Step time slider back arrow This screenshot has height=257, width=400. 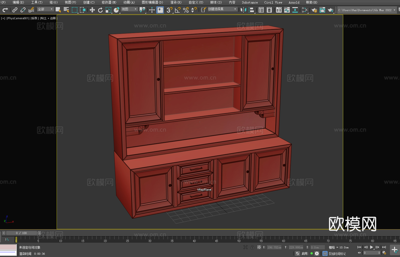tap(4, 233)
